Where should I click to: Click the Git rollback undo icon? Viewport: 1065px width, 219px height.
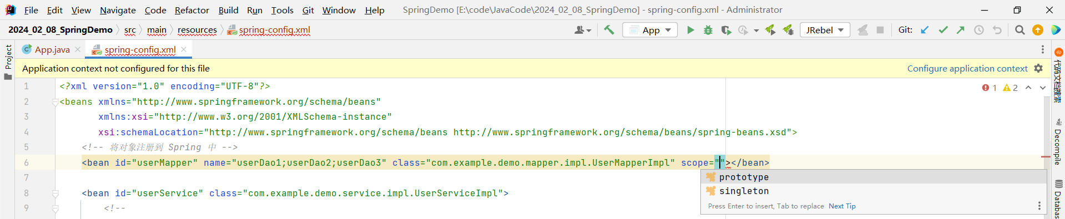coord(997,30)
